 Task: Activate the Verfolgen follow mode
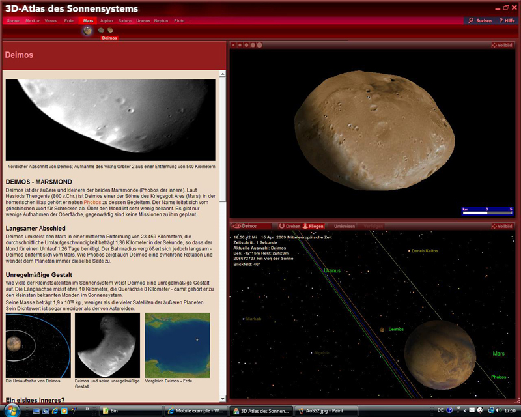pyautogui.click(x=373, y=226)
